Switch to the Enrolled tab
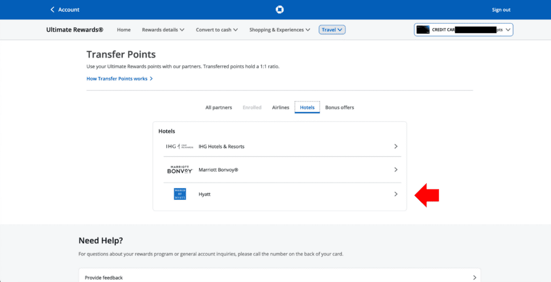Image resolution: width=551 pixels, height=282 pixels. click(252, 107)
